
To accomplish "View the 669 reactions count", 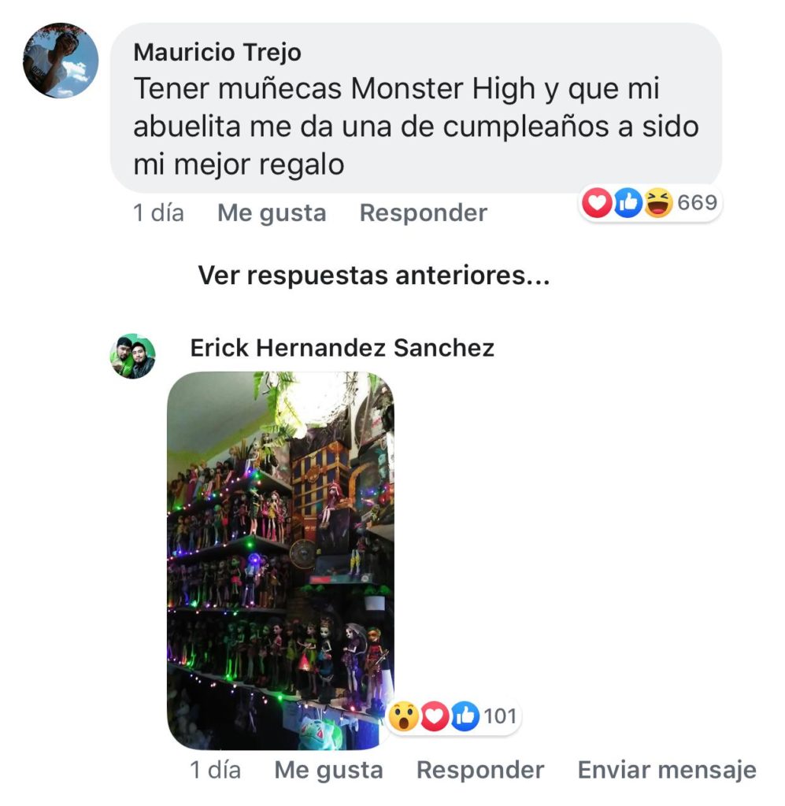I will pyautogui.click(x=697, y=202).
